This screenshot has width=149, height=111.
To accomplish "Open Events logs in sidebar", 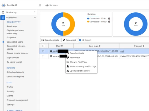I will pyautogui.click(x=10, y=96).
